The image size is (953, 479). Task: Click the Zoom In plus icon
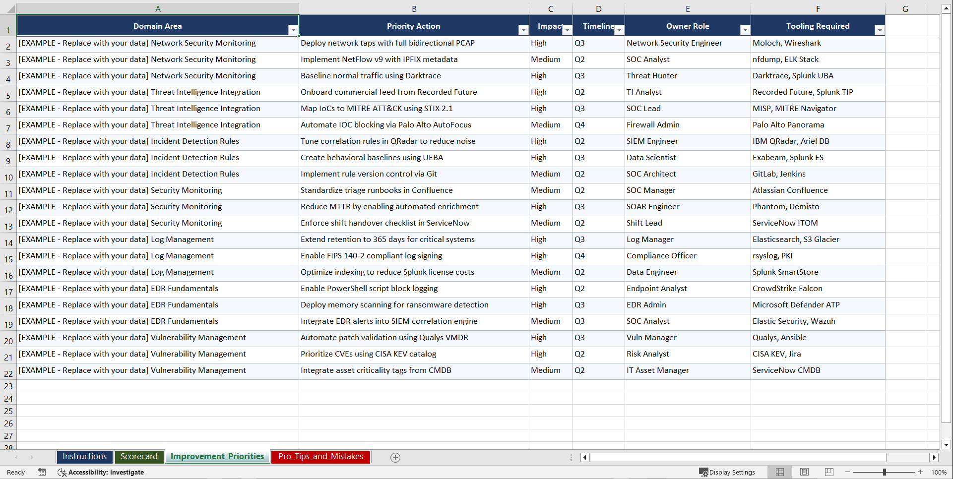(x=920, y=472)
